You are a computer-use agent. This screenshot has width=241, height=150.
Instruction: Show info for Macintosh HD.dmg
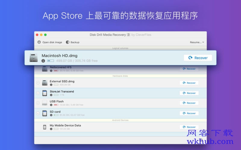(43, 61)
